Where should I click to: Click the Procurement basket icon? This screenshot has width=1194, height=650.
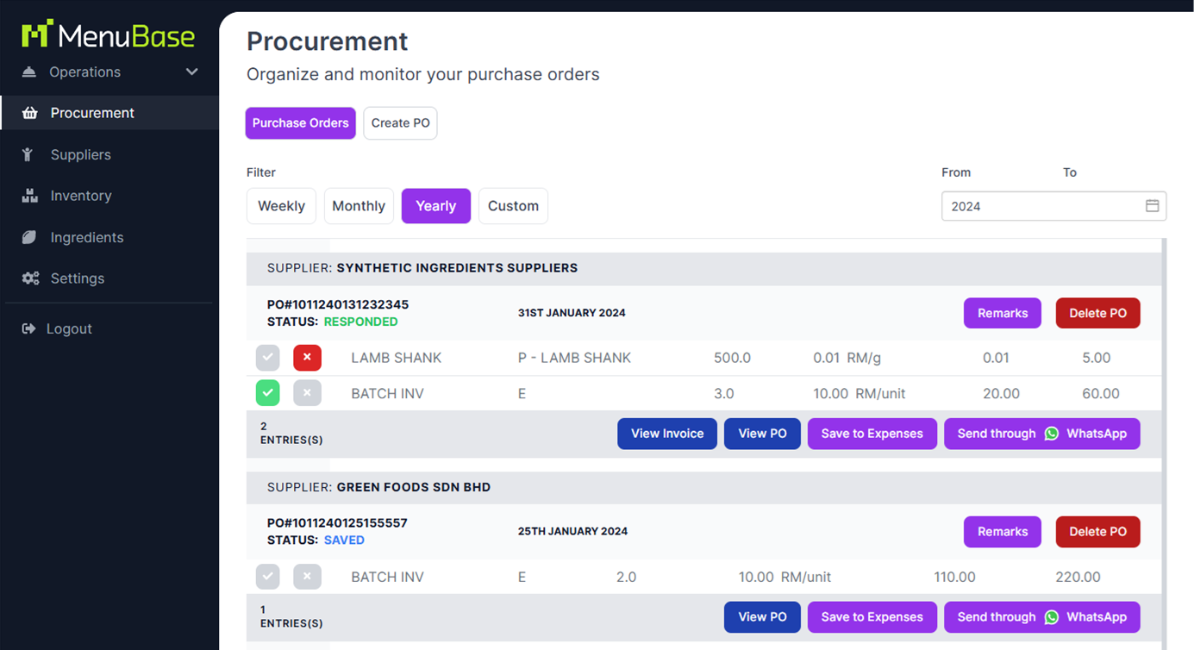29,113
